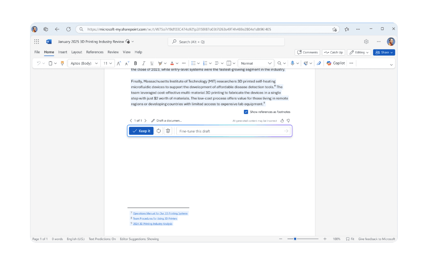The height and width of the screenshot is (265, 428).
Task: Open the Insert tab
Action: [x=63, y=52]
